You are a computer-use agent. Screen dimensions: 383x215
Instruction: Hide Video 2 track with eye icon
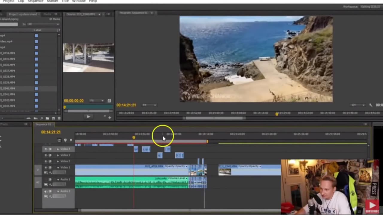[x=46, y=161]
